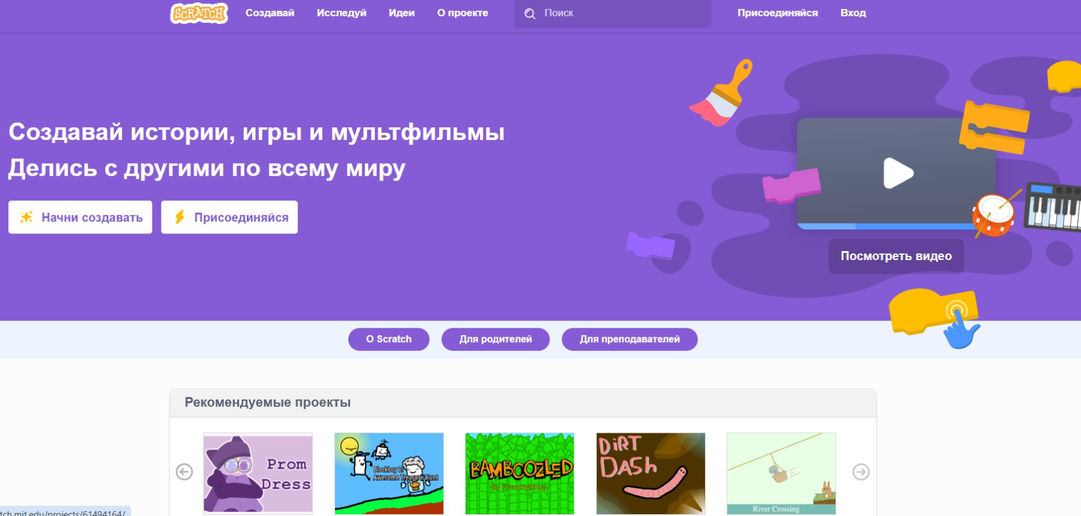Click the next projects arrow

coord(861,471)
